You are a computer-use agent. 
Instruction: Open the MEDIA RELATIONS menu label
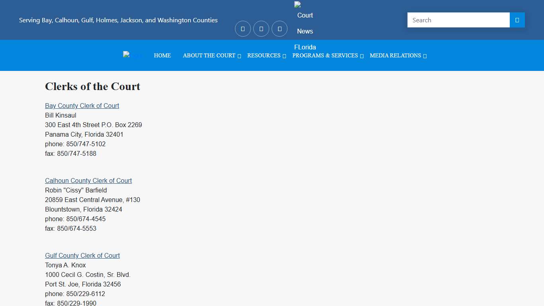click(x=395, y=55)
